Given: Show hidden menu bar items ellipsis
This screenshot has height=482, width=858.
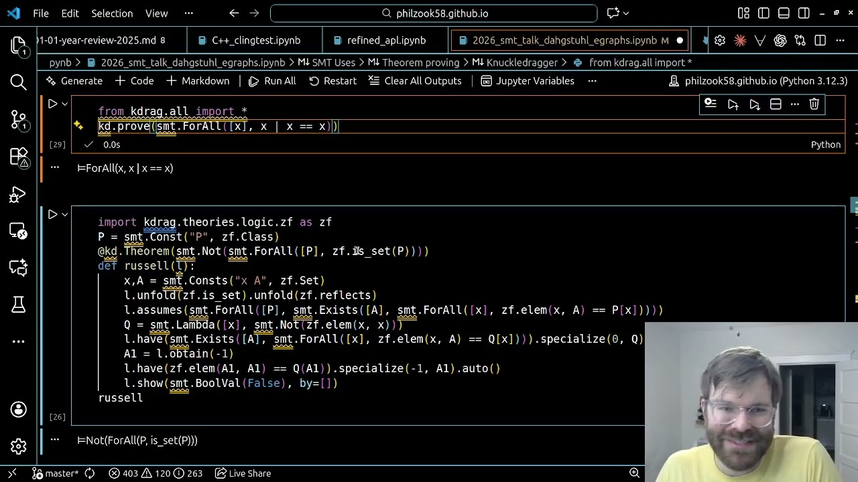Looking at the screenshot, I should [188, 13].
